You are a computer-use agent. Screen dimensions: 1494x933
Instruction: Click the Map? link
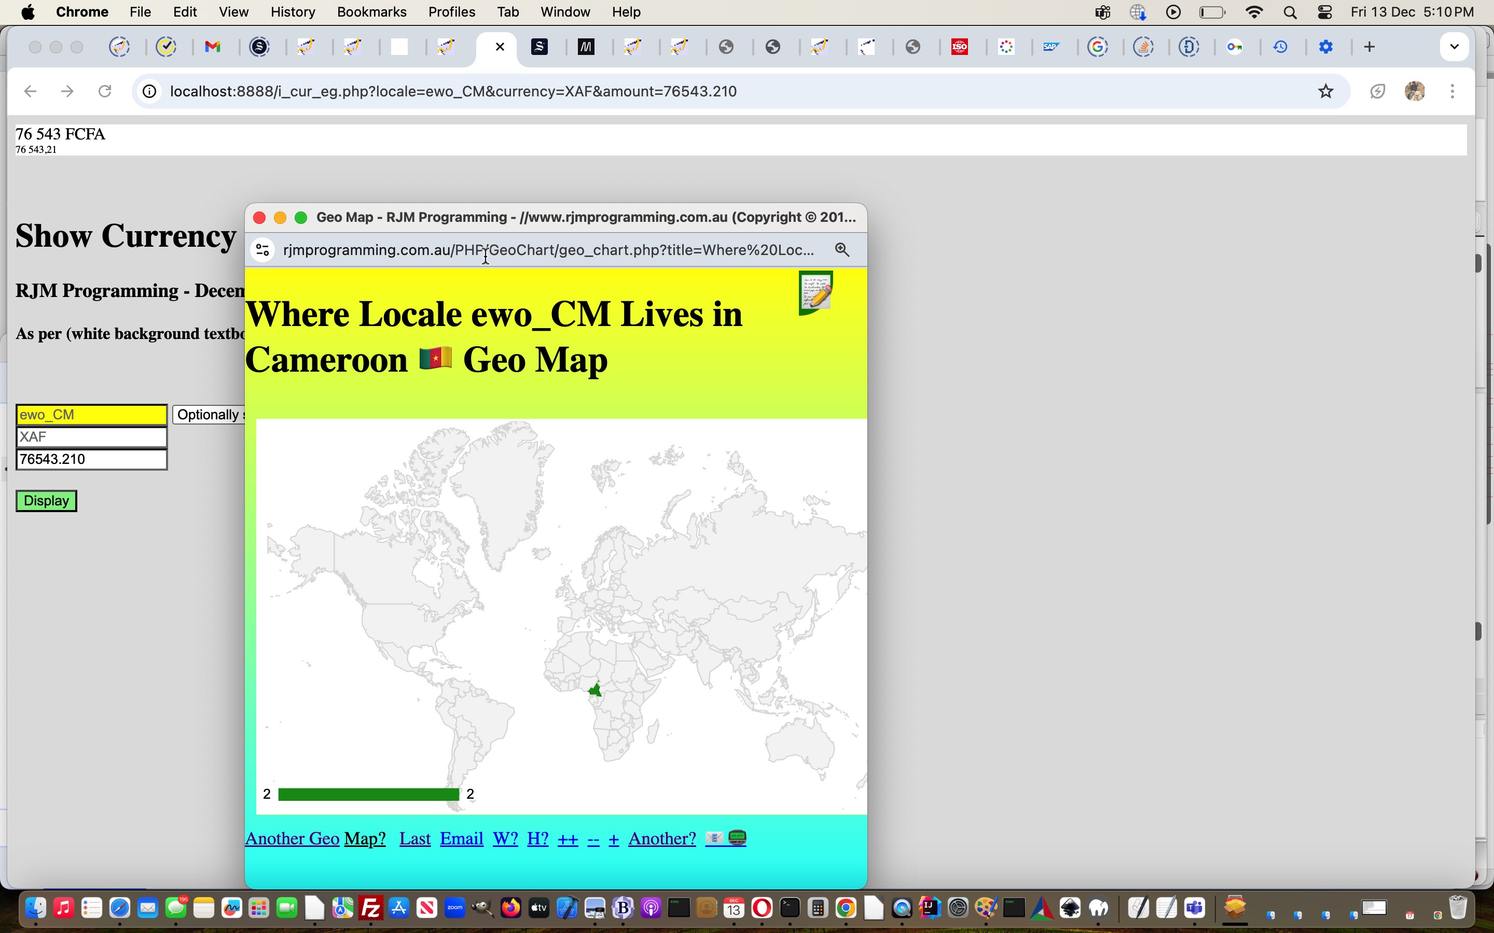click(365, 839)
